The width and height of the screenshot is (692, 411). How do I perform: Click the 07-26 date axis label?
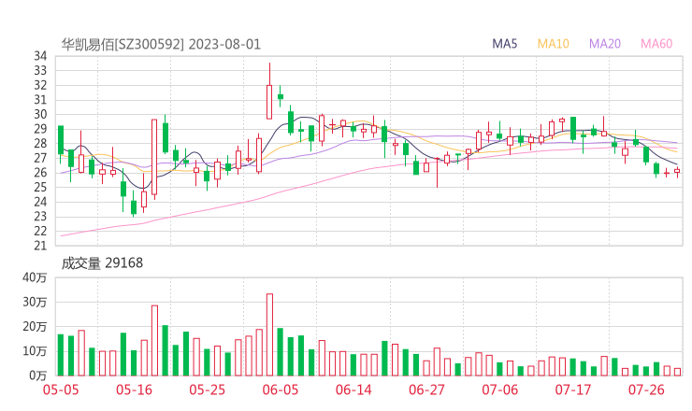646,390
